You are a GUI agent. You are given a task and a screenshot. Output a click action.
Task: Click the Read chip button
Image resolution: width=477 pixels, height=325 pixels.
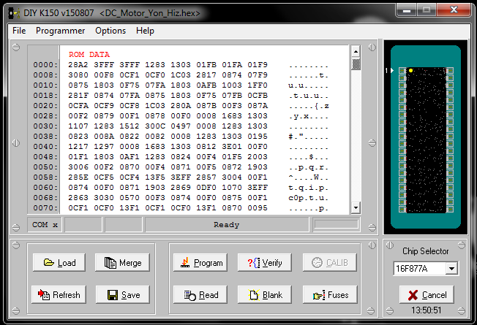pyautogui.click(x=200, y=294)
